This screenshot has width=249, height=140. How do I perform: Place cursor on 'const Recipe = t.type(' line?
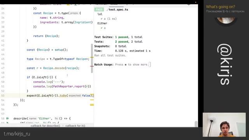(57, 13)
